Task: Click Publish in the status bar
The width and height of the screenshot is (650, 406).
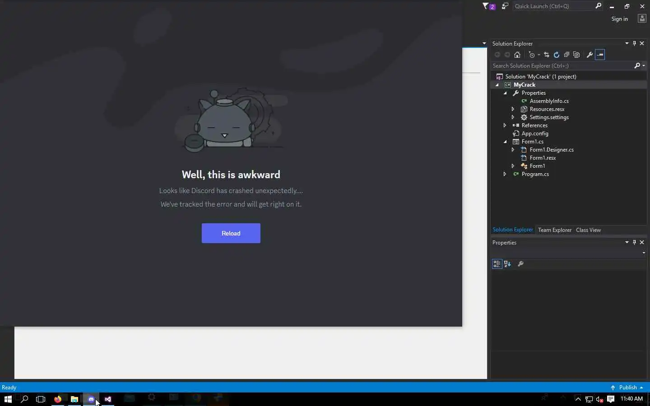Action: (x=627, y=388)
